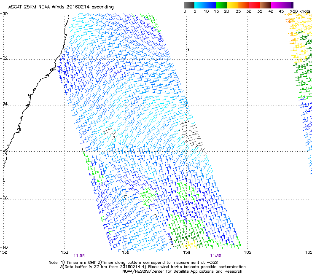Click the '>50 knots' legend label

(x=300, y=11)
